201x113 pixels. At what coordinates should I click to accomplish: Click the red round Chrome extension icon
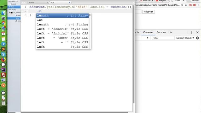[x=191, y=5]
